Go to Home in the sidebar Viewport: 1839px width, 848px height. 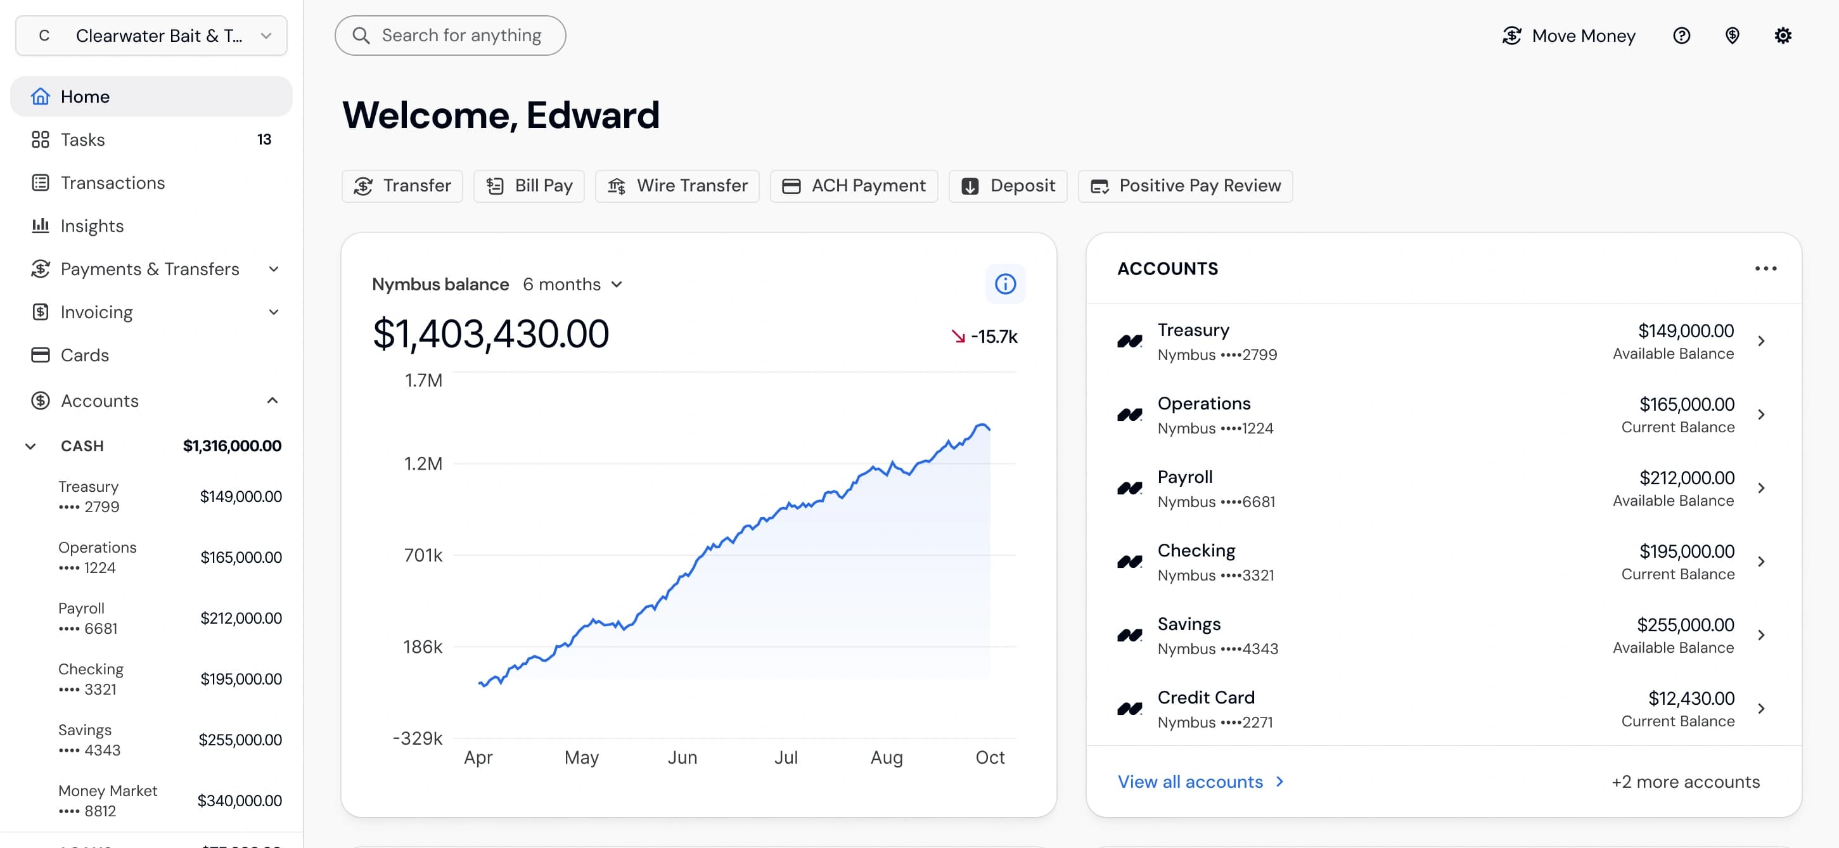(151, 96)
